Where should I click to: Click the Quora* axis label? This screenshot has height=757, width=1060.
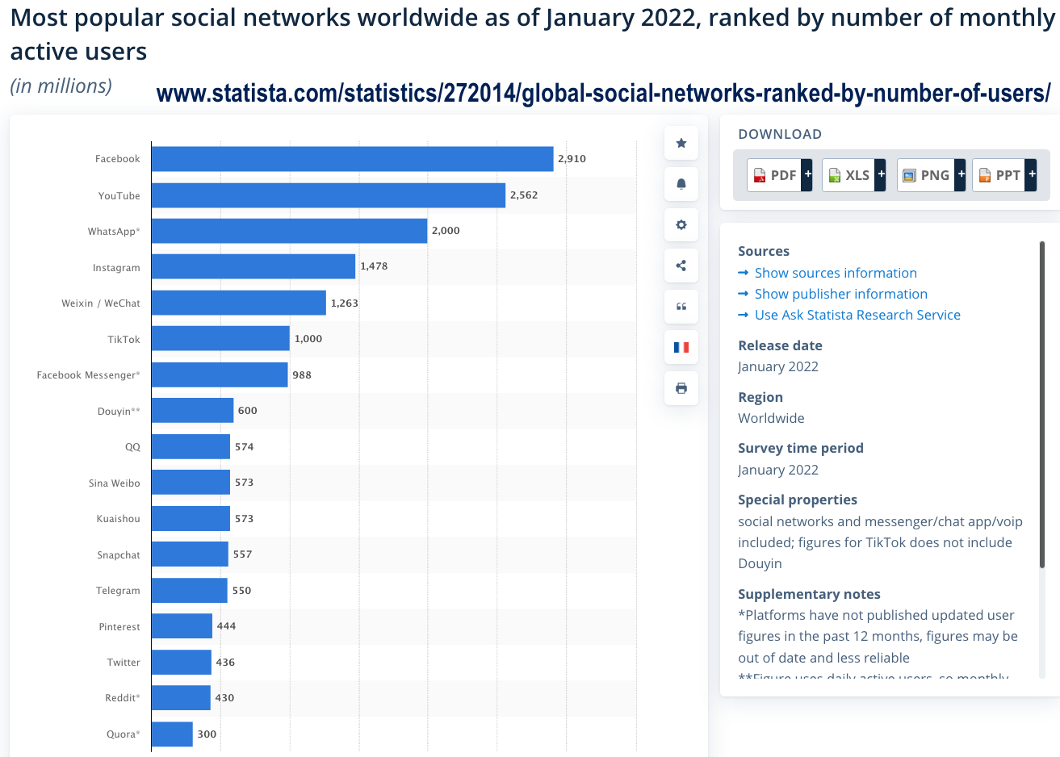pos(124,734)
